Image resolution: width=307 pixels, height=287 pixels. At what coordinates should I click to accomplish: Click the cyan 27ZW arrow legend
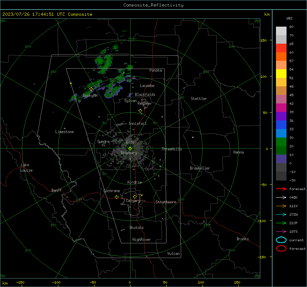(x=281, y=215)
